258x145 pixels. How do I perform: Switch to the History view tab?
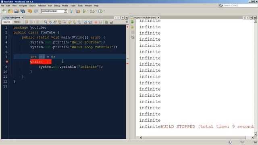[x=17, y=22]
